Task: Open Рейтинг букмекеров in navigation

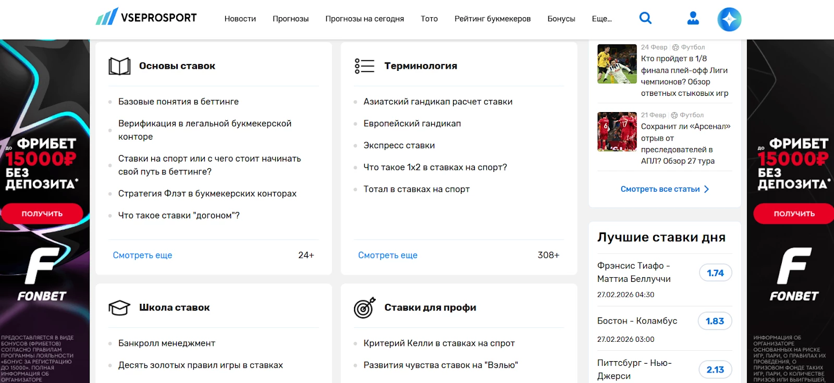Action: [493, 19]
